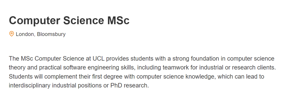Click the "London, Bloomsbury" location text
Viewport: 298px width, 107px height.
tap(41, 34)
